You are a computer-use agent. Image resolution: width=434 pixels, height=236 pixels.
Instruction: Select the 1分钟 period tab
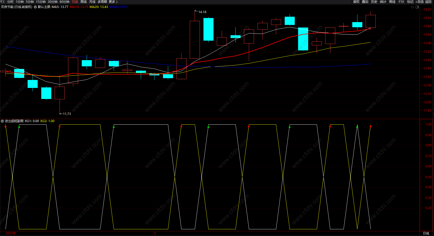point(20,2)
